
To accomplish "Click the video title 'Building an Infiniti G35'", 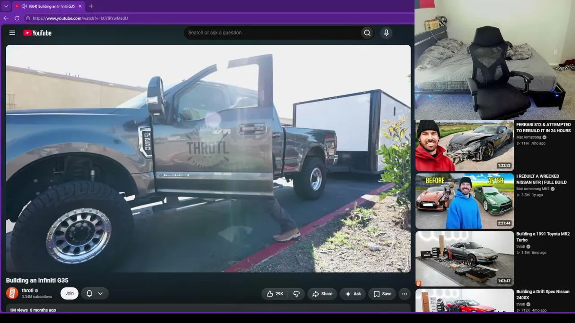I will pyautogui.click(x=37, y=280).
